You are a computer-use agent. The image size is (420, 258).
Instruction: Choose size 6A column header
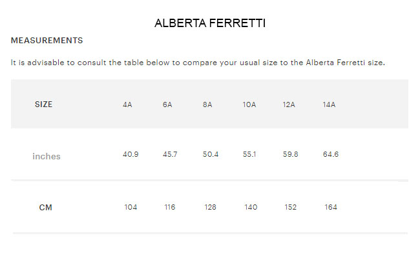(167, 104)
